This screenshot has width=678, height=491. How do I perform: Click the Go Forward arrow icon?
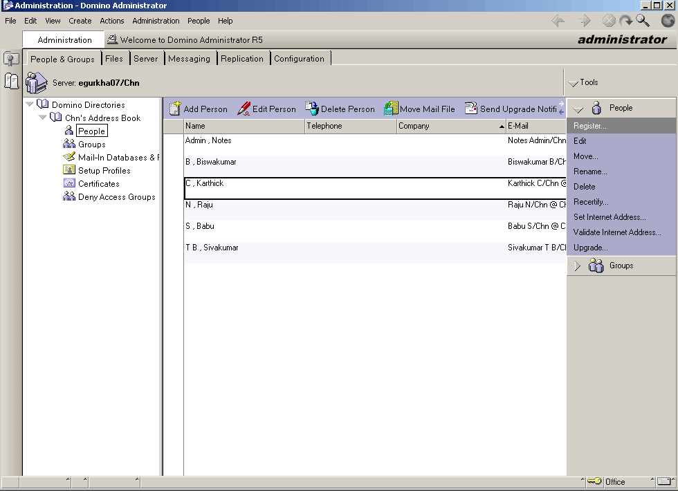coord(584,21)
